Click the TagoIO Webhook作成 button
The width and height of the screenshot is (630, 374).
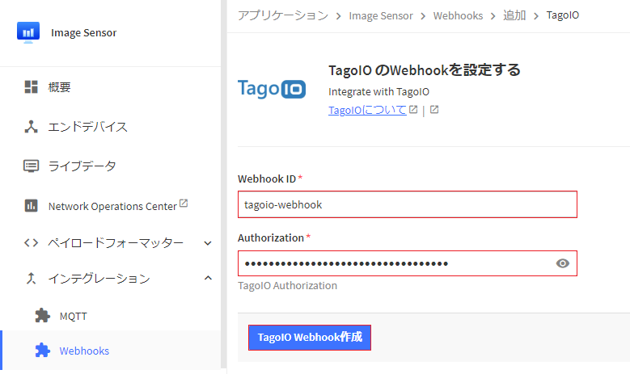click(x=310, y=338)
